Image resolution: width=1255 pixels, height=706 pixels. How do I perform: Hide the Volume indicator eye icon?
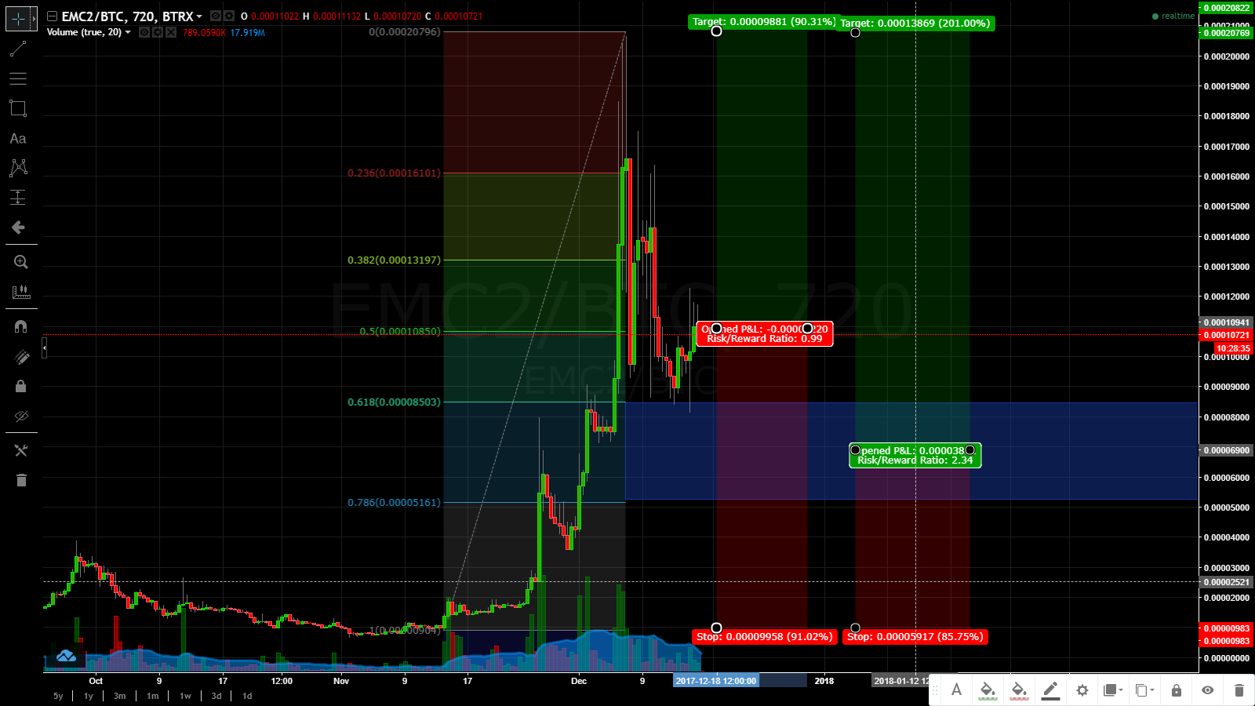(x=144, y=32)
